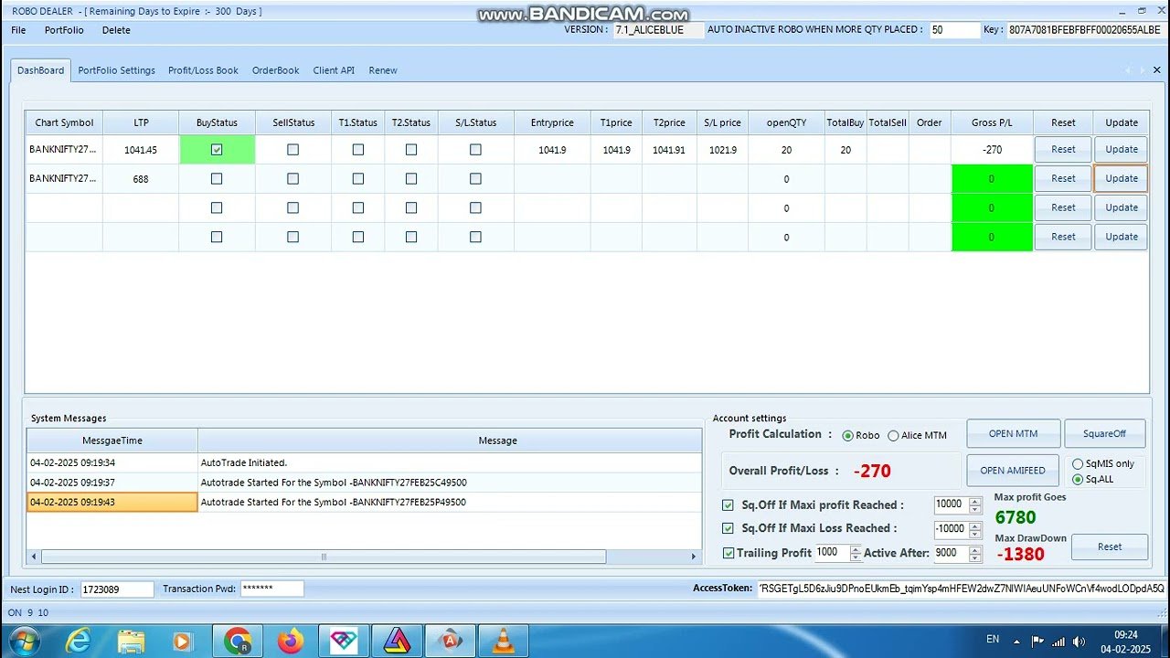Open the PortFolio menu
Screen dimensions: 1170x658
64,30
